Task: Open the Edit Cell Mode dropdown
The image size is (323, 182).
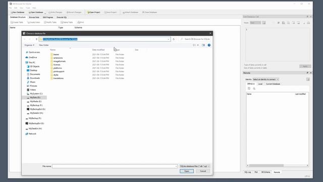Action: [x=255, y=23]
